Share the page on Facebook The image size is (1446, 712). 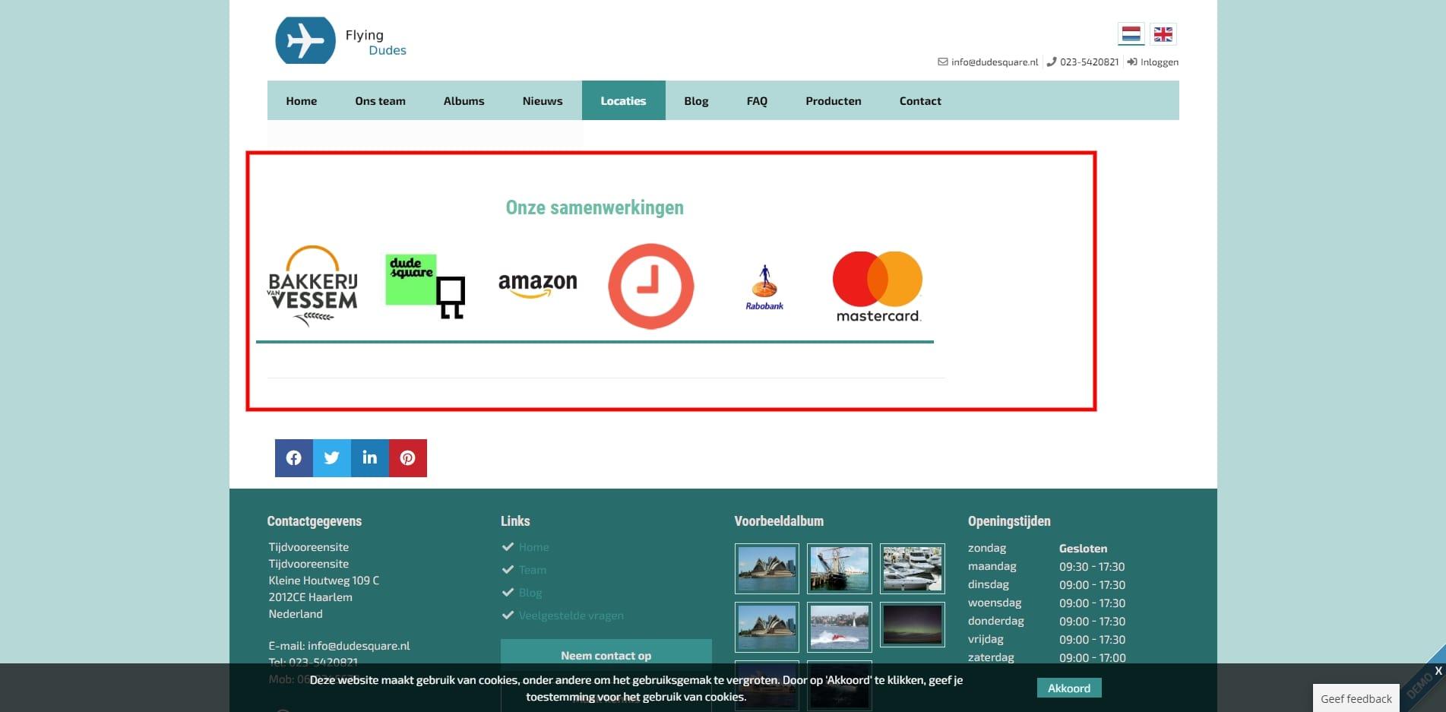click(x=294, y=458)
